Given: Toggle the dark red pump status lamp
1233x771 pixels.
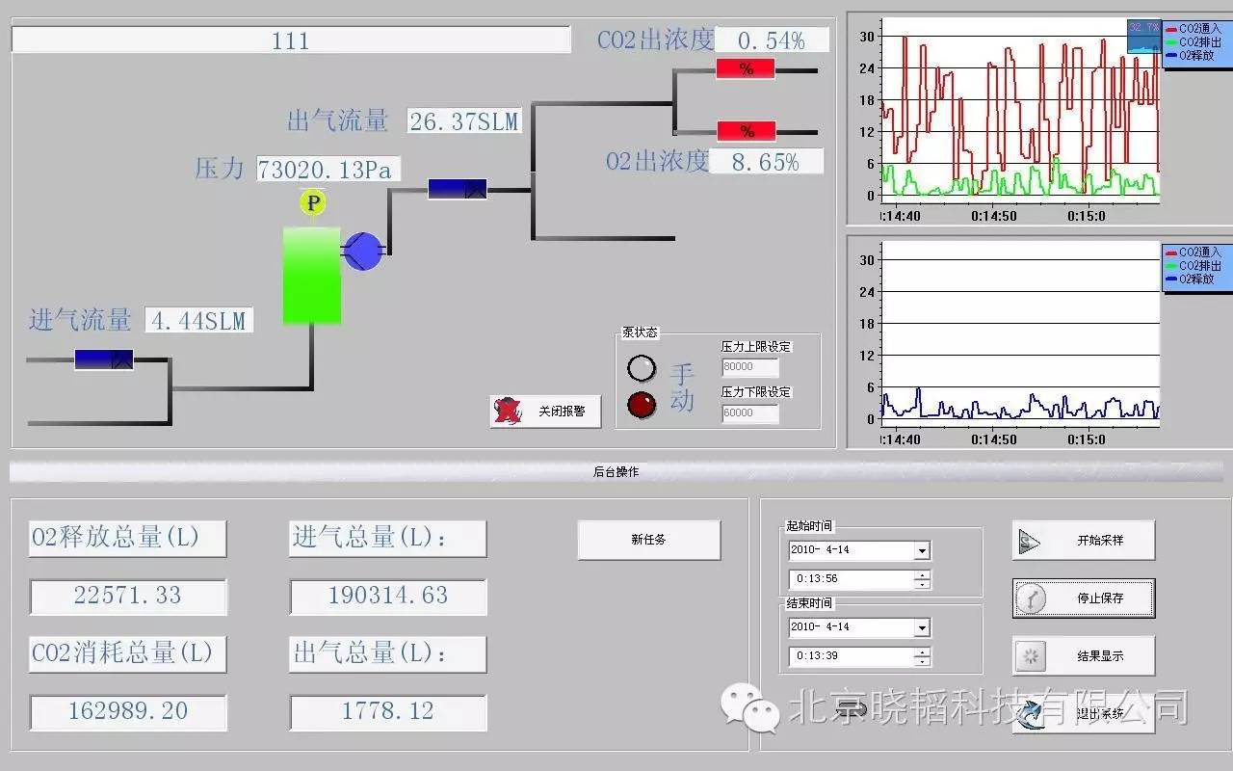Looking at the screenshot, I should pos(642,405).
